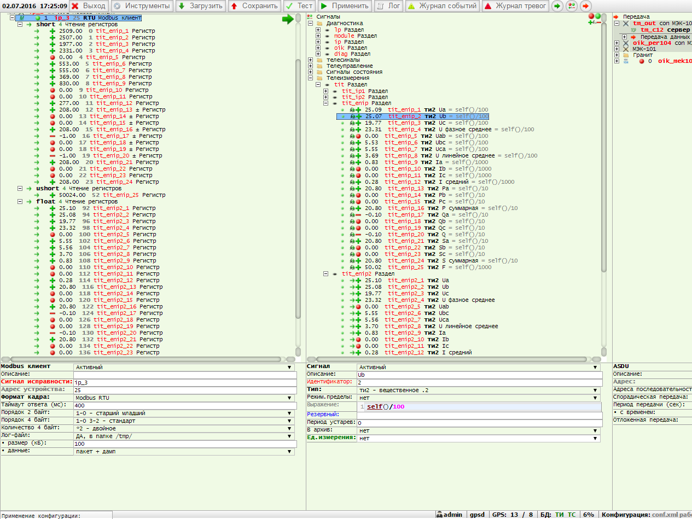This screenshot has width=692, height=519.
Task: Click the signals tree round toolbar button
Action: pyautogui.click(x=572, y=6)
